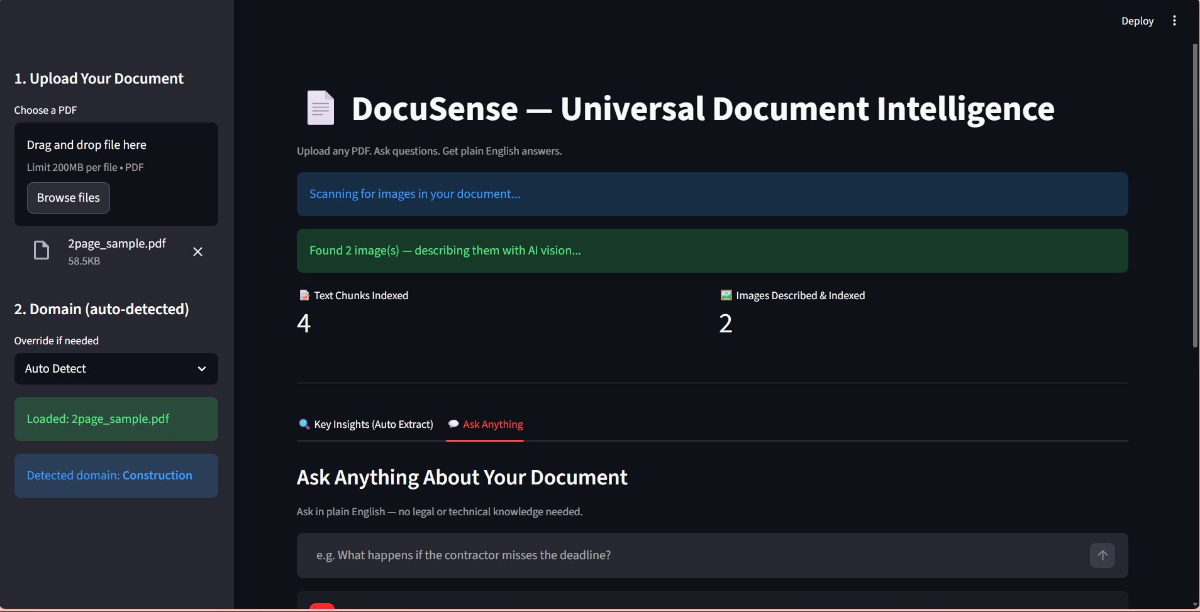Image resolution: width=1200 pixels, height=612 pixels.
Task: Click the Detected domain Construction banner
Action: click(x=116, y=476)
